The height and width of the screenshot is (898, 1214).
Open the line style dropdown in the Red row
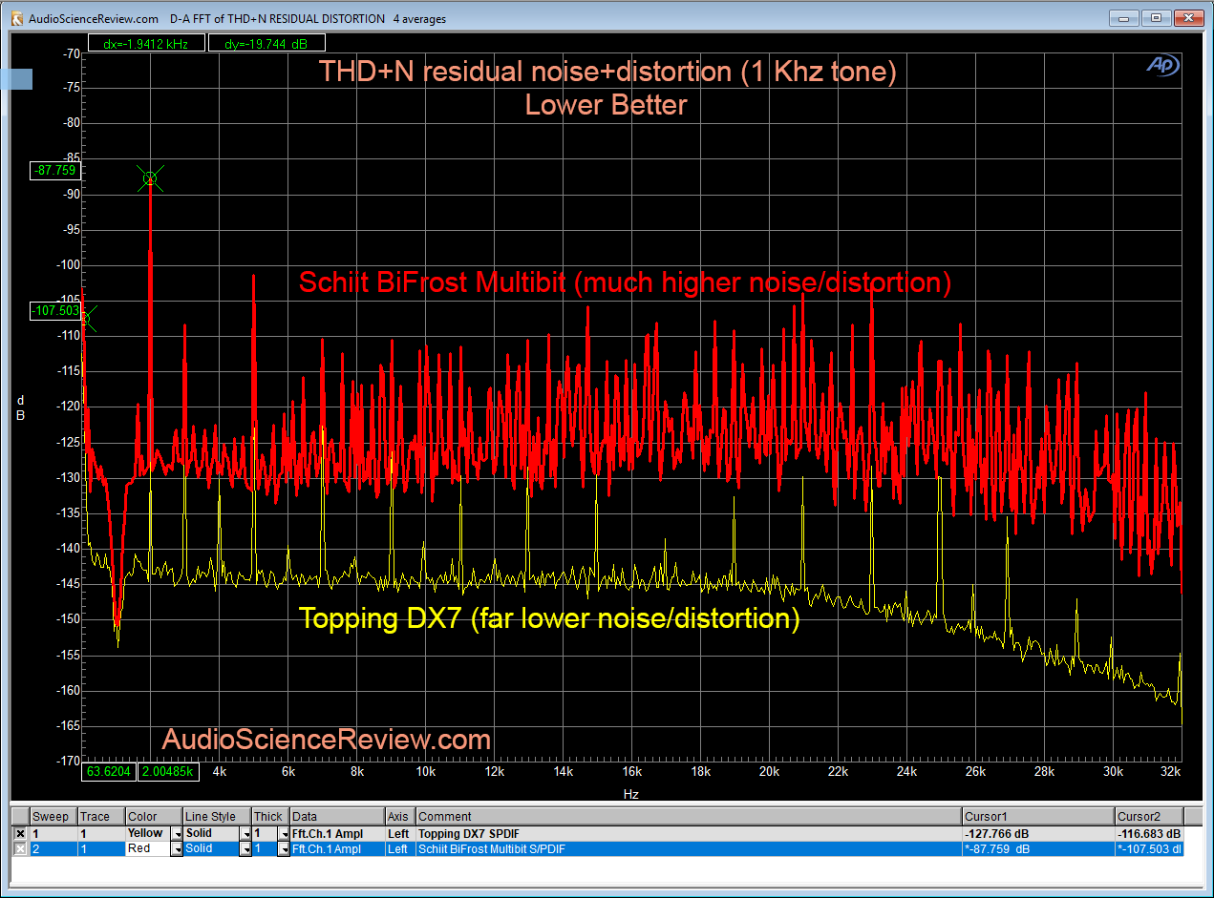[245, 848]
